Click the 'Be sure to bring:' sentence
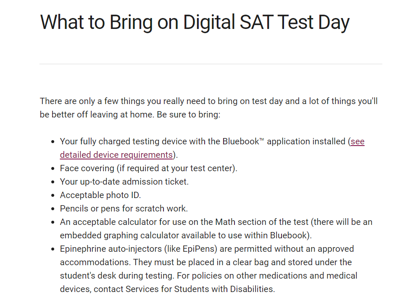408x300 pixels. click(x=189, y=115)
